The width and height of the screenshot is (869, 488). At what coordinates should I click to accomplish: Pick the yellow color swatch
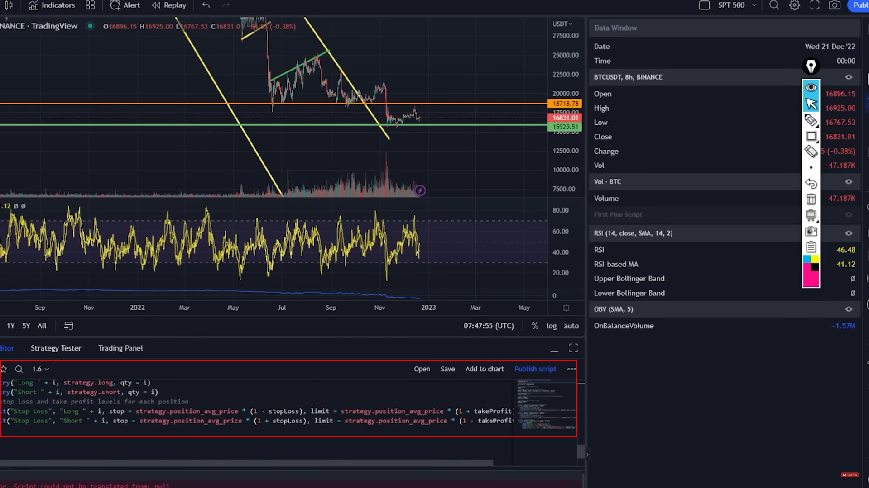click(x=815, y=259)
